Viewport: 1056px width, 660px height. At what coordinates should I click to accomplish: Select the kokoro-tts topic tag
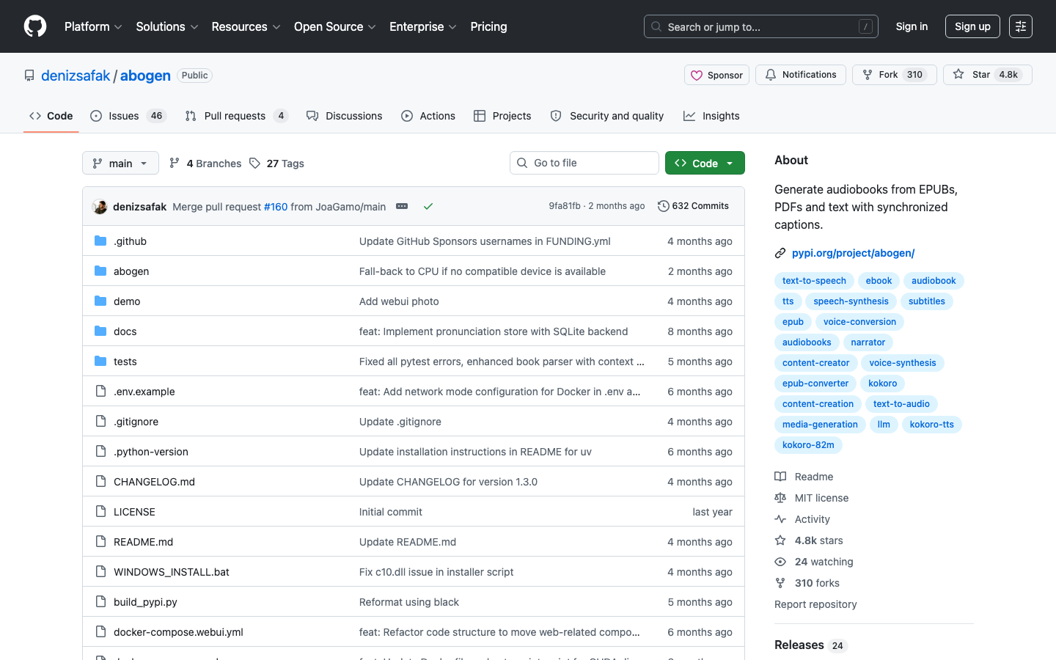932,425
